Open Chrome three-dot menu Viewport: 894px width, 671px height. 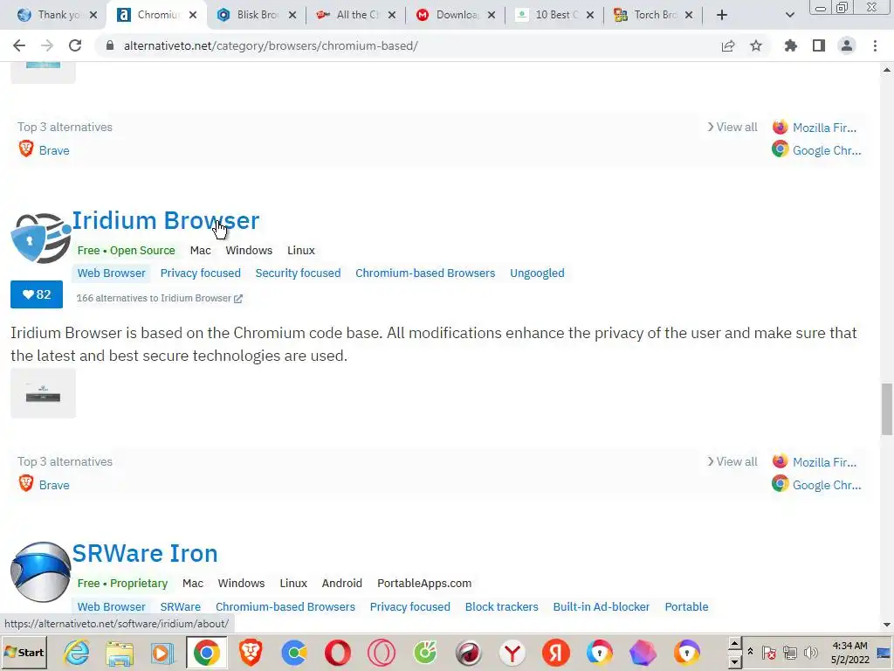point(875,45)
